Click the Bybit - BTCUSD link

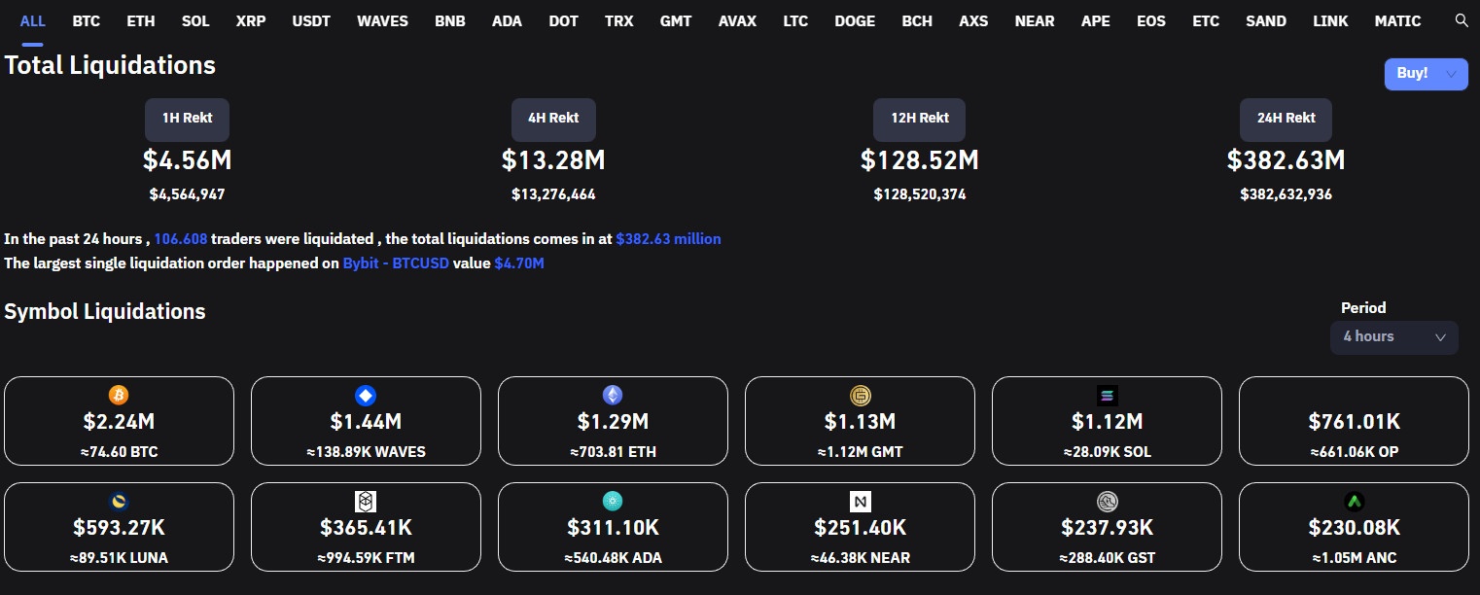(x=395, y=262)
